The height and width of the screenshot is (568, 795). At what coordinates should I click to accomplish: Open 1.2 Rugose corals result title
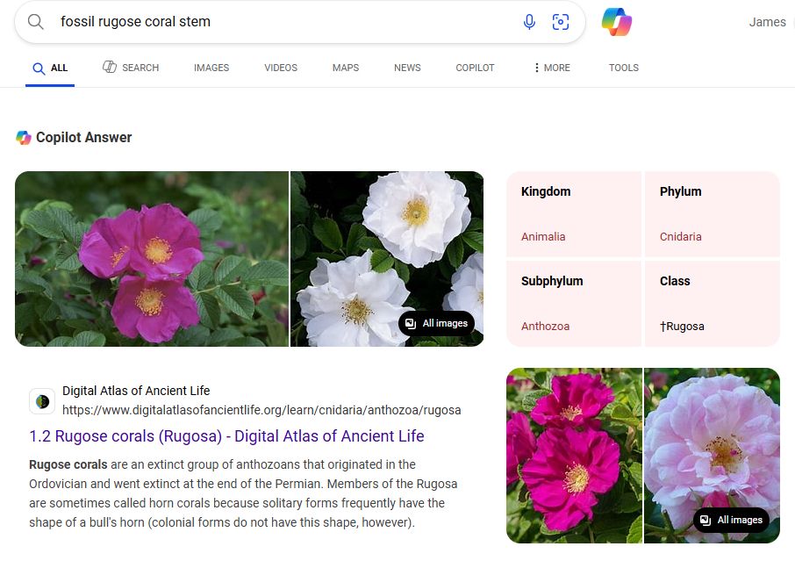[x=226, y=436]
